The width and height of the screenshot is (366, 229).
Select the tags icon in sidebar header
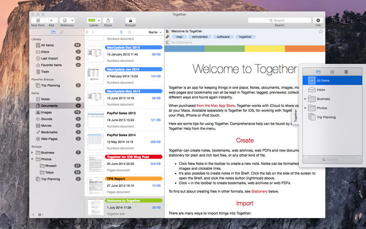[x=62, y=32]
